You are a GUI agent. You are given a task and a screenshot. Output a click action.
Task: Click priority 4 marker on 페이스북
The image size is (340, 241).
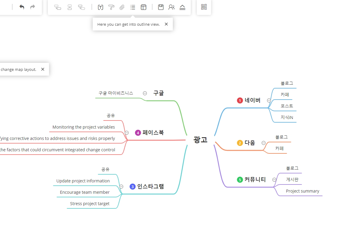[138, 133]
